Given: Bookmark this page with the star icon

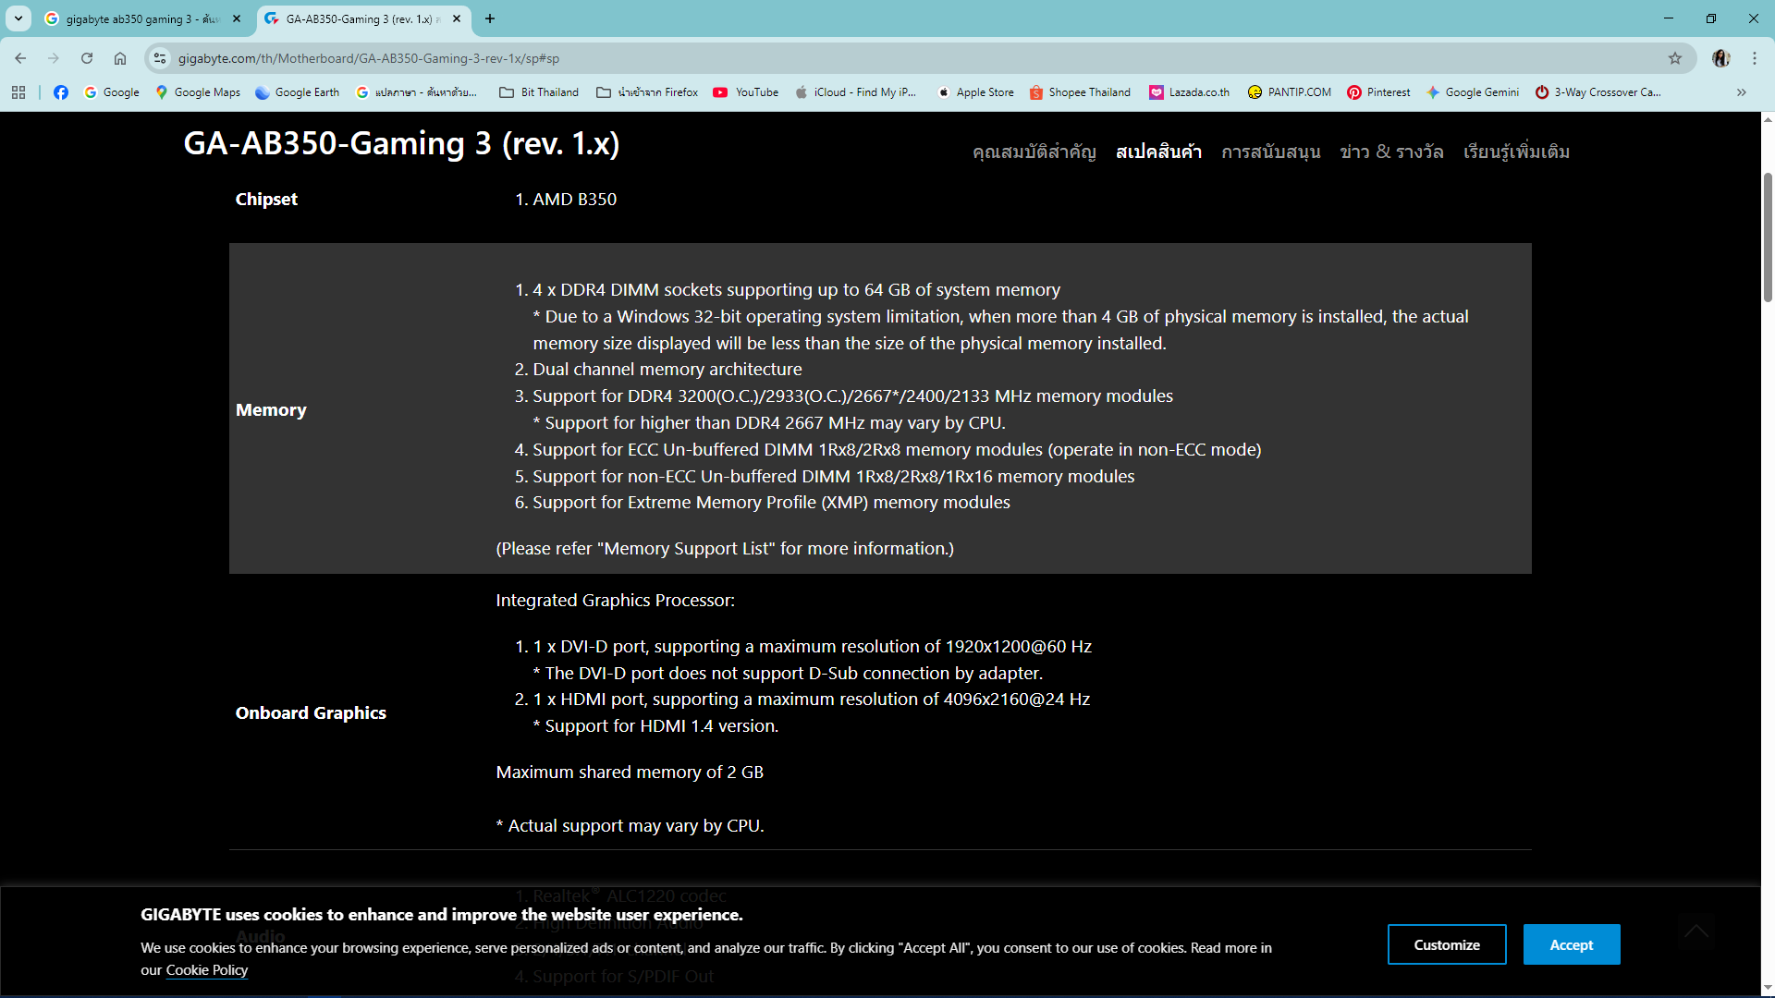Looking at the screenshot, I should pos(1675,58).
